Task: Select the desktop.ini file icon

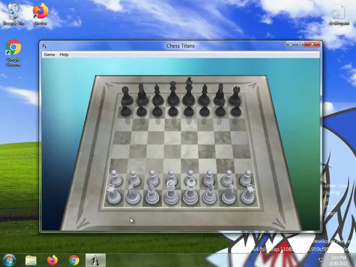Action: point(339,15)
